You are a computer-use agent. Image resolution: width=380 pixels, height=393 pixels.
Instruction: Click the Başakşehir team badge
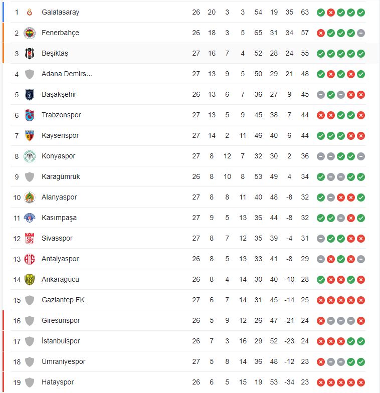tap(30, 94)
